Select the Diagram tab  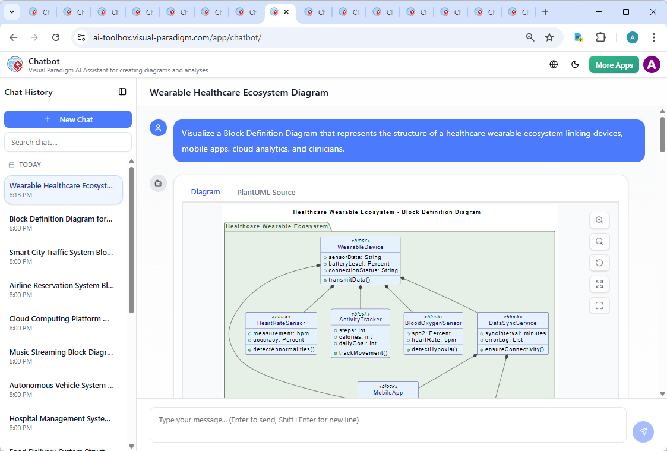coord(206,192)
